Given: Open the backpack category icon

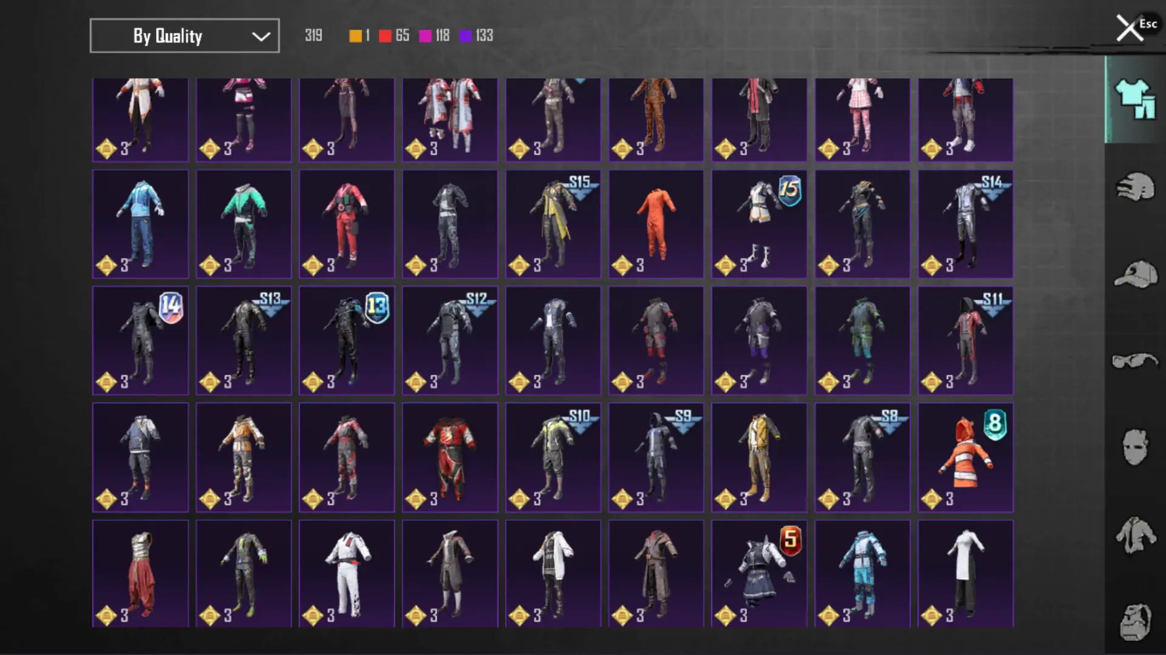Looking at the screenshot, I should [1134, 621].
